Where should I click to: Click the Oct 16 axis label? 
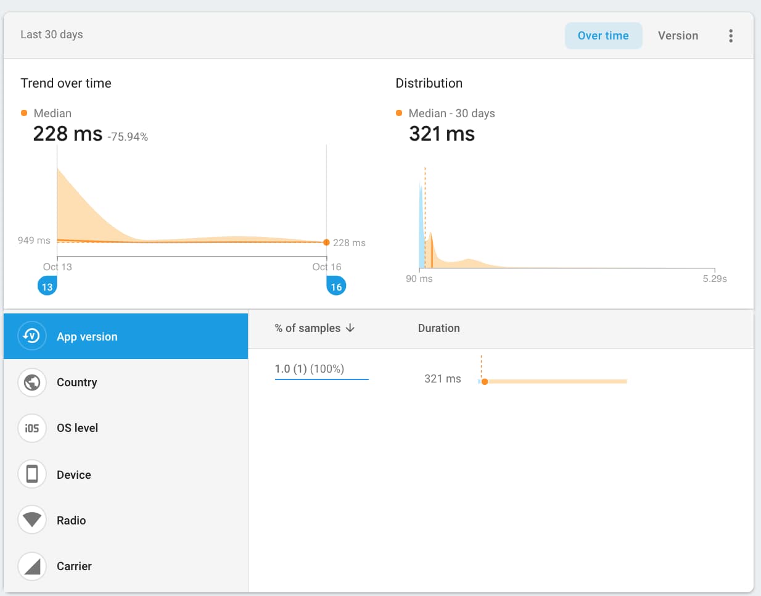click(327, 267)
